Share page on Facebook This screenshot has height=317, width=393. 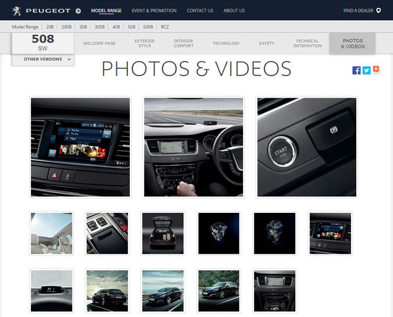(x=356, y=70)
